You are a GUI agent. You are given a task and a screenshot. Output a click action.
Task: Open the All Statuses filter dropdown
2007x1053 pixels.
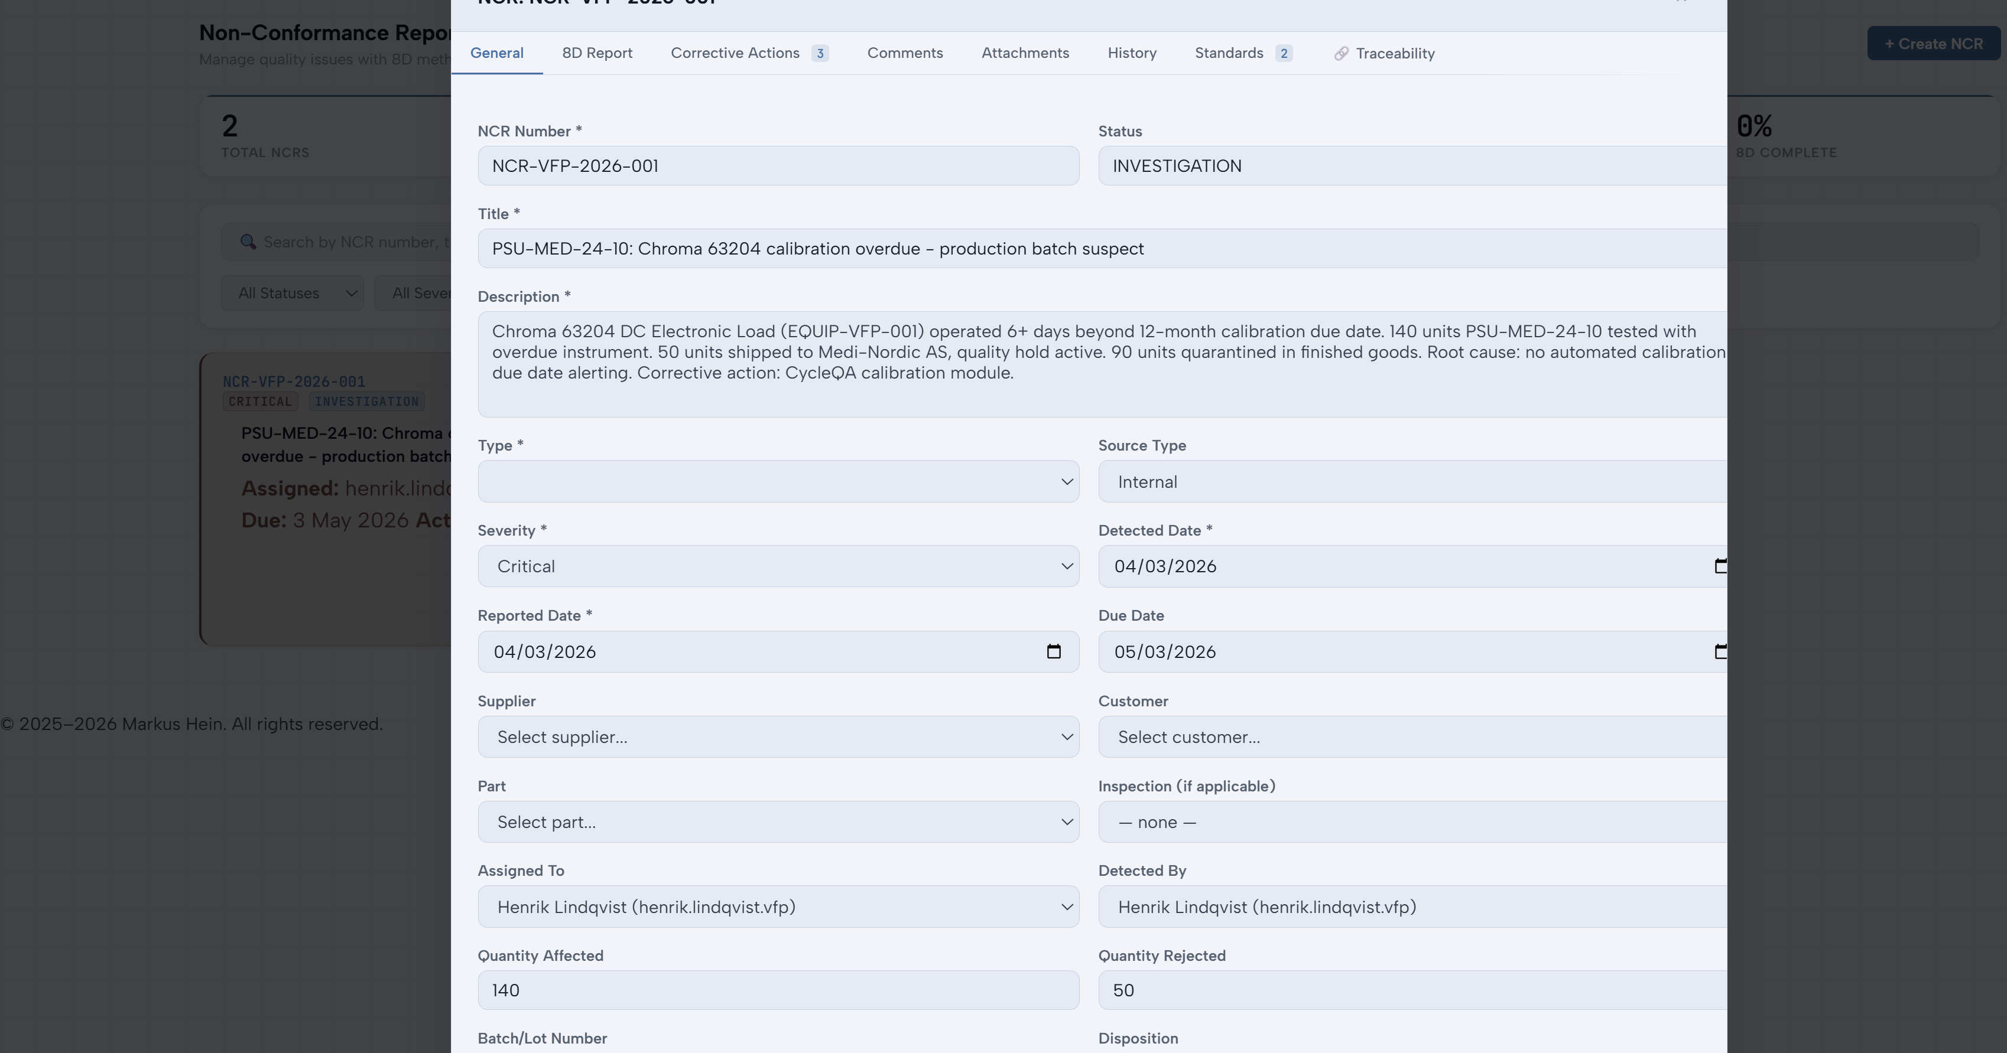coord(292,293)
